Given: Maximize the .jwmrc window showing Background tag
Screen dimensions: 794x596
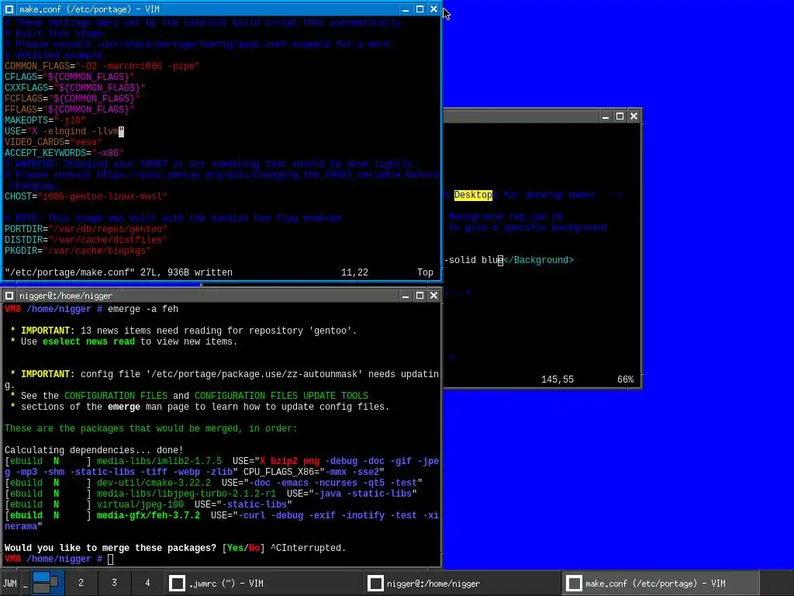Looking at the screenshot, I should (x=620, y=116).
